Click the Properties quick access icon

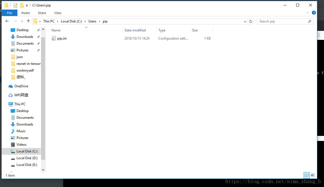click(15, 5)
